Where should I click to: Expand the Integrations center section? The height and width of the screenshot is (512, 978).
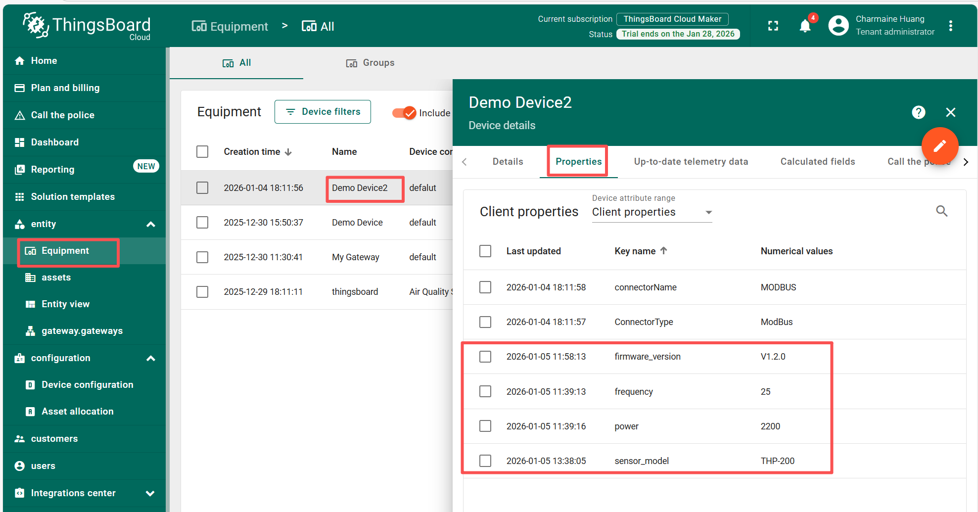tap(150, 493)
